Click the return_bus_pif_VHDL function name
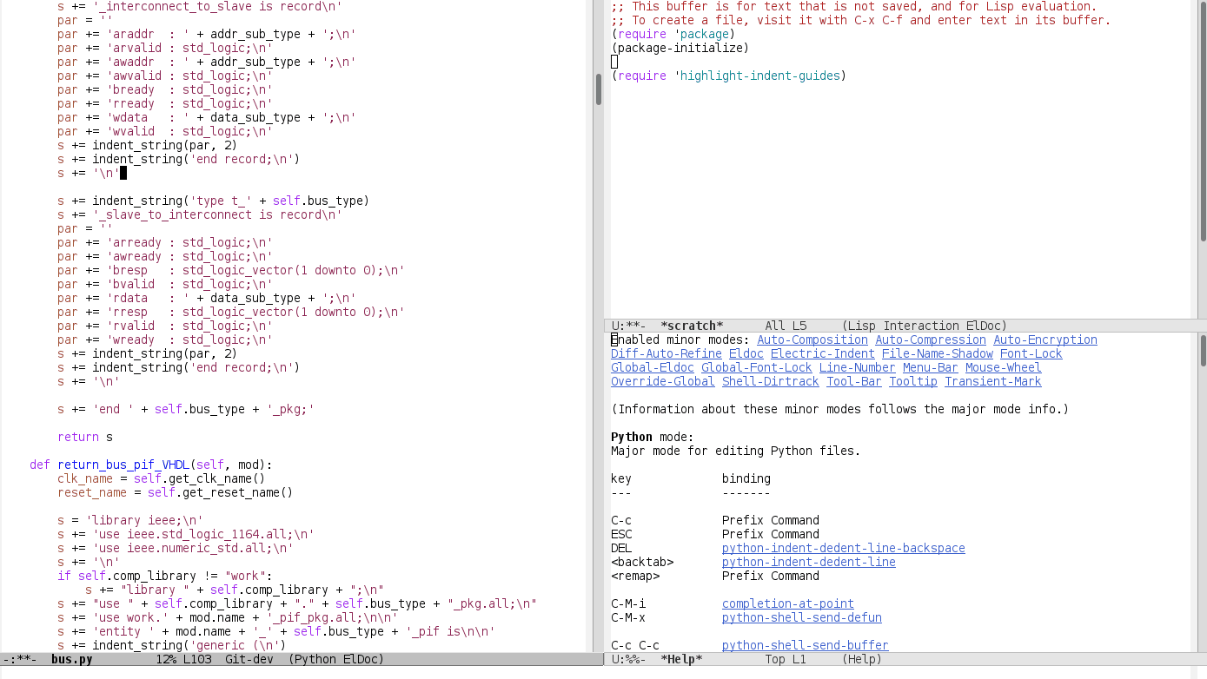1207x679 pixels. point(123,465)
